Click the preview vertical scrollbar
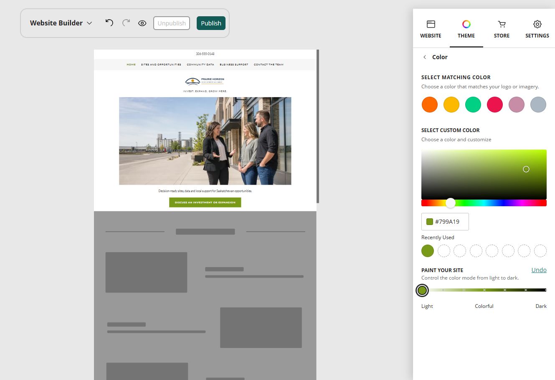 pos(318,126)
